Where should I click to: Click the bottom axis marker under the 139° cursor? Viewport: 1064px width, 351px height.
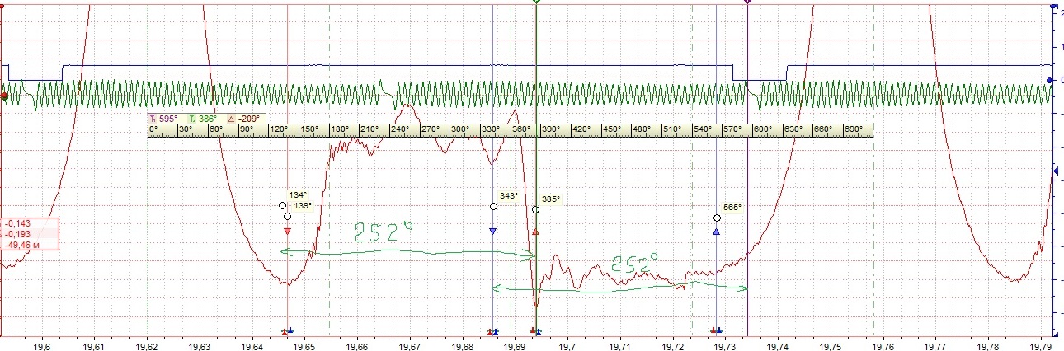[287, 331]
